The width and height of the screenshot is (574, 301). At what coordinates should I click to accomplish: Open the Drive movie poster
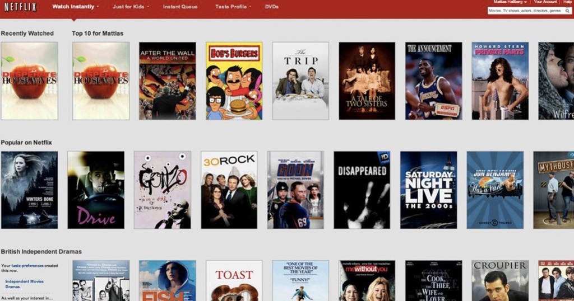pos(96,190)
